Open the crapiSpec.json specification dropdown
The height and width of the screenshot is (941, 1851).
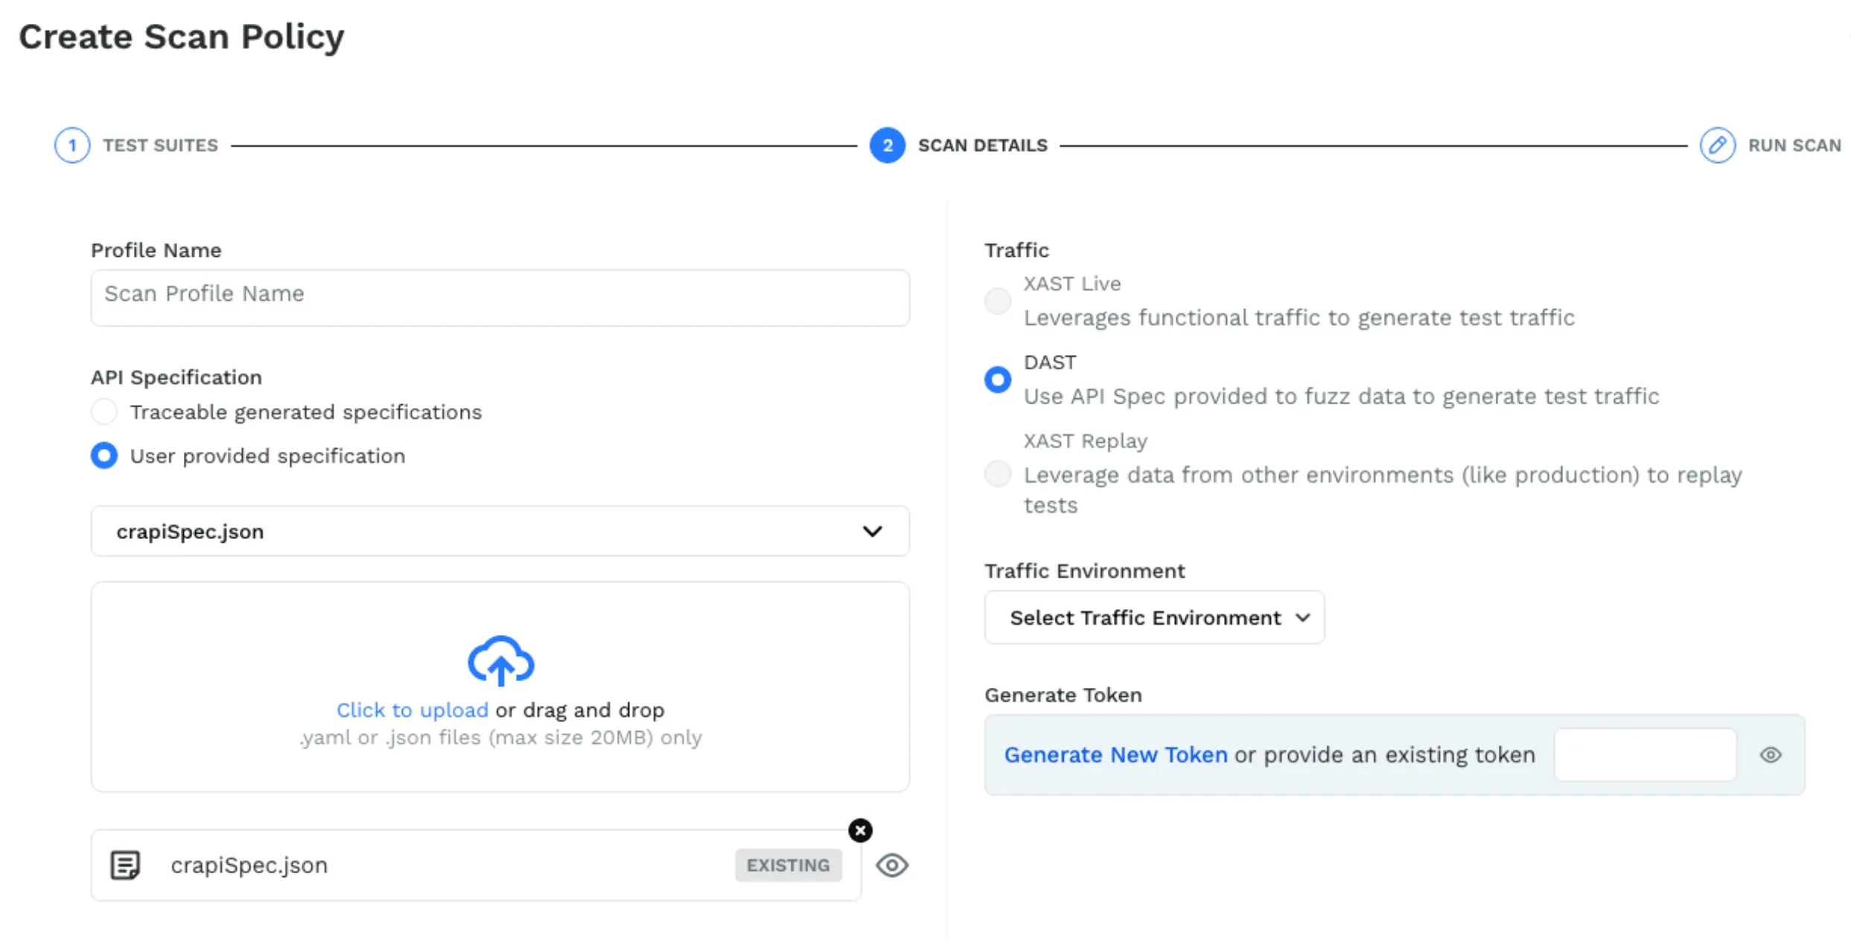pyautogui.click(x=500, y=532)
